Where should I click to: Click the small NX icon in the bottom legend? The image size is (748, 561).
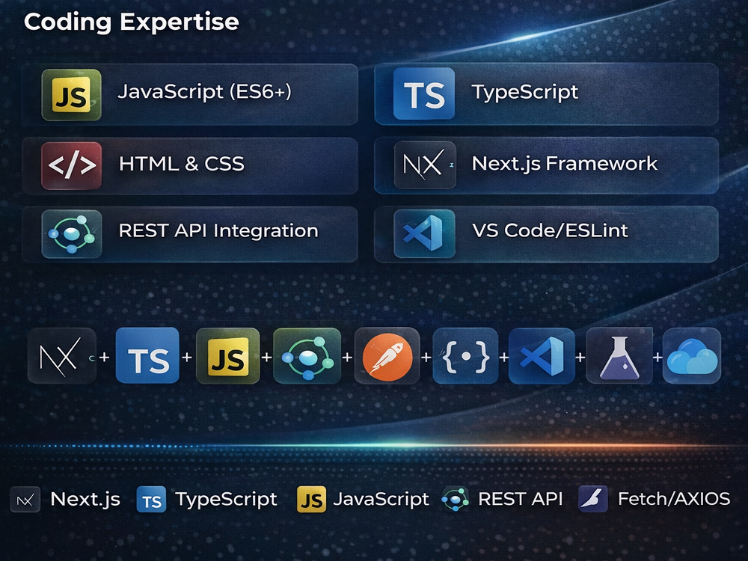point(25,500)
